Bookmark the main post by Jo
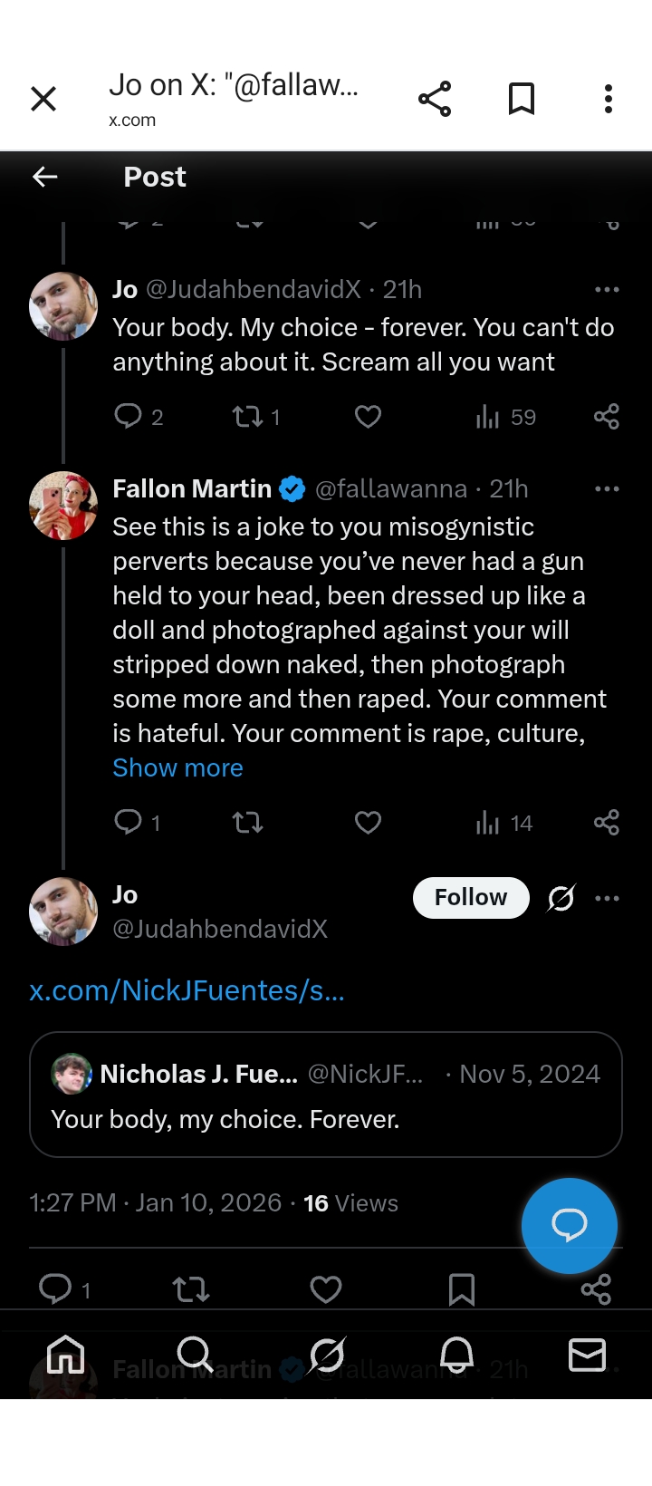The height and width of the screenshot is (1486, 652). click(462, 1289)
